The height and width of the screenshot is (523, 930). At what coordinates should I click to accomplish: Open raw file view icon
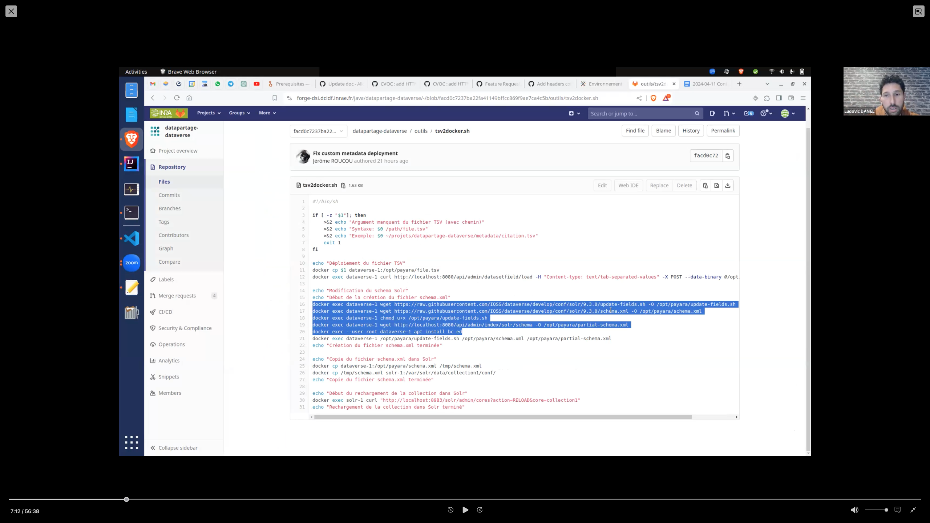click(x=716, y=185)
